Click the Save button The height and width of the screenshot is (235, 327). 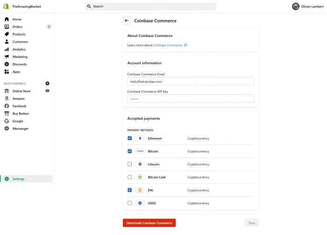pos(252,223)
